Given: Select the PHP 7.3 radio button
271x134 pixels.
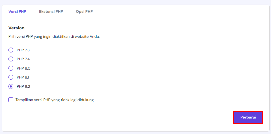Looking at the screenshot, I should coord(11,50).
